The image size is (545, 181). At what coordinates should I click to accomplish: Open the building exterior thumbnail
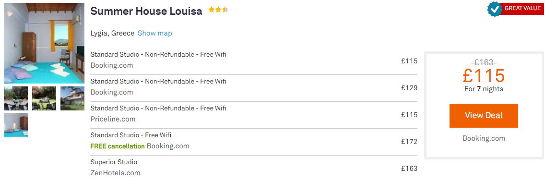[72, 98]
